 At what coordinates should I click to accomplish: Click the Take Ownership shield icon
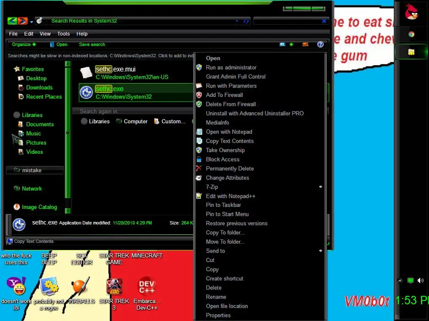[199, 150]
